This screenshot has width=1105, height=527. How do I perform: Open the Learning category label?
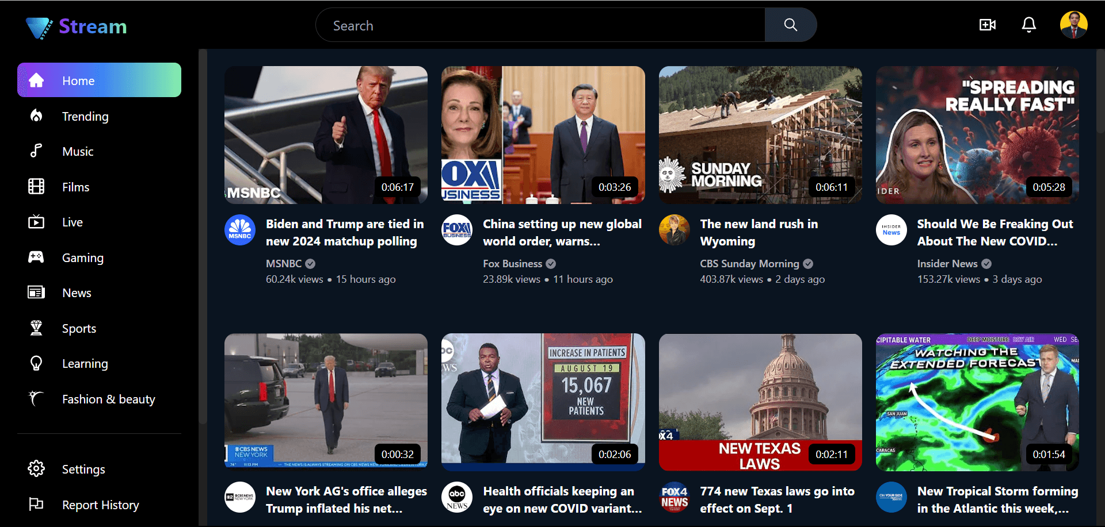coord(85,364)
